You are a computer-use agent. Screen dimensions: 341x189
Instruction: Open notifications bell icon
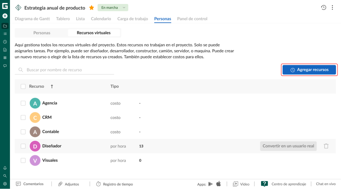pyautogui.click(x=5, y=168)
